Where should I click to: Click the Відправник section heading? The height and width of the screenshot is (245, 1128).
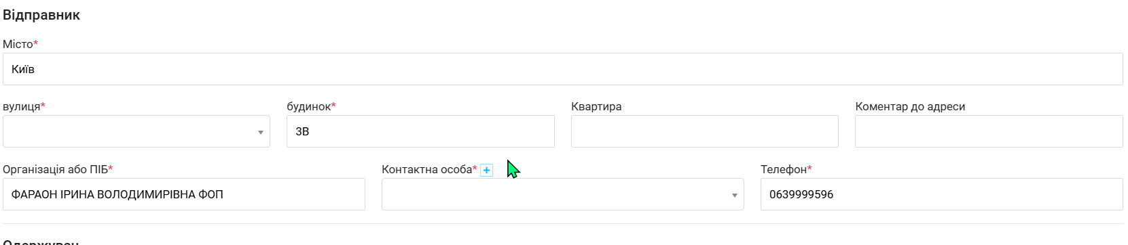pos(41,15)
